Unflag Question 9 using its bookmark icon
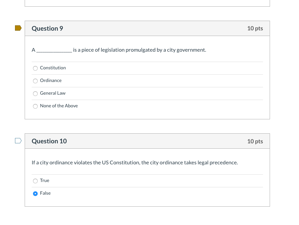 18,28
